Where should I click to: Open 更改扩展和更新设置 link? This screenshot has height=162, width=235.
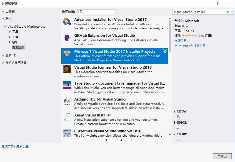15,146
